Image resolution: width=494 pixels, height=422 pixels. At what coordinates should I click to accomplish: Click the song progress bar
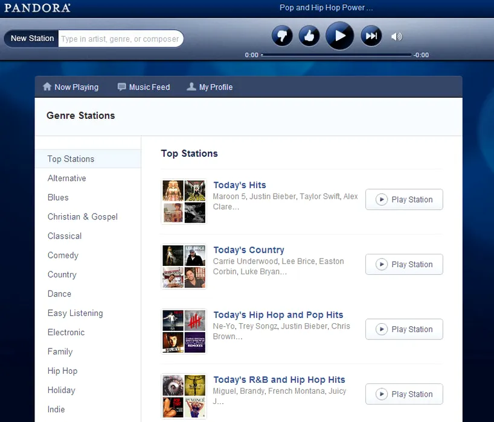tap(337, 55)
